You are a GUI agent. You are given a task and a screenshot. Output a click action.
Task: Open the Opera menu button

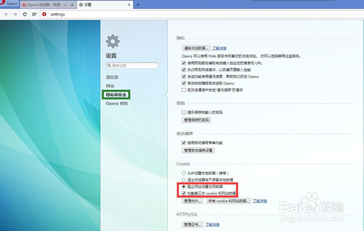pos(9,4)
